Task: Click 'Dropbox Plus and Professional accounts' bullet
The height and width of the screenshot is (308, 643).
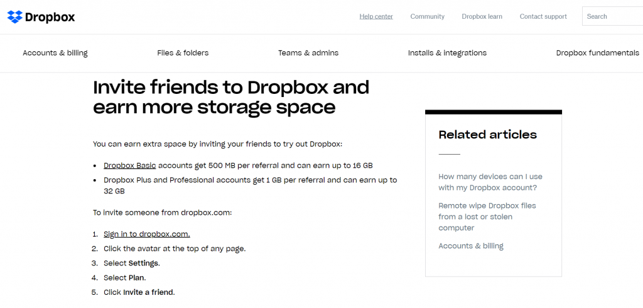Action: coord(250,185)
